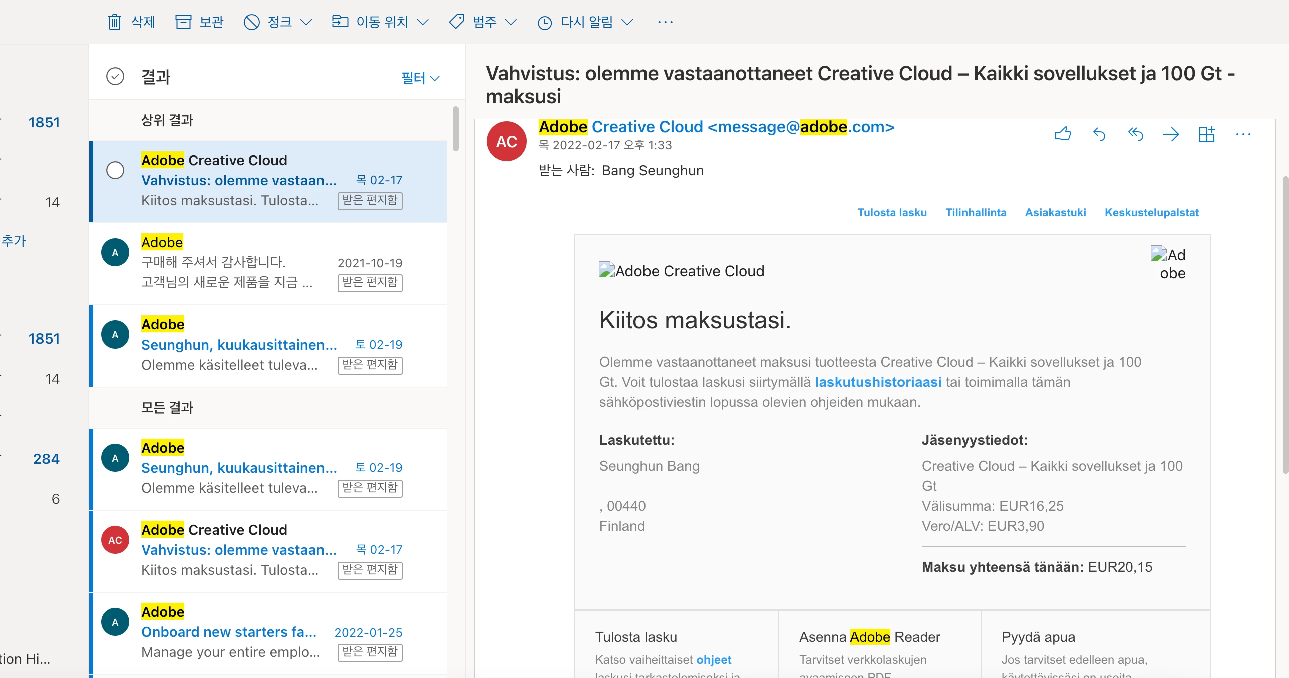This screenshot has height=678, width=1289.
Task: Open Vahvistus email in all results section
Action: pos(268,551)
